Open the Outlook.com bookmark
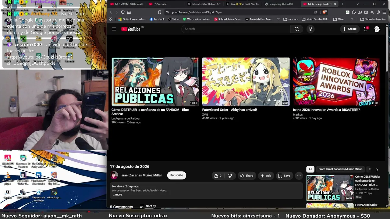390x219 pixels. 132,19
